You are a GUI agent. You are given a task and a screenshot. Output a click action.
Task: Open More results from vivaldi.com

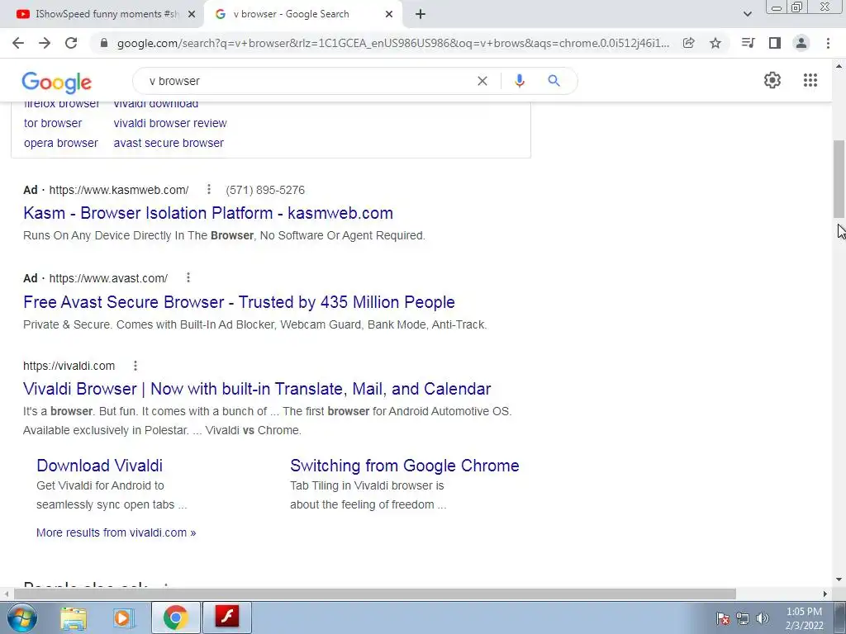116,532
